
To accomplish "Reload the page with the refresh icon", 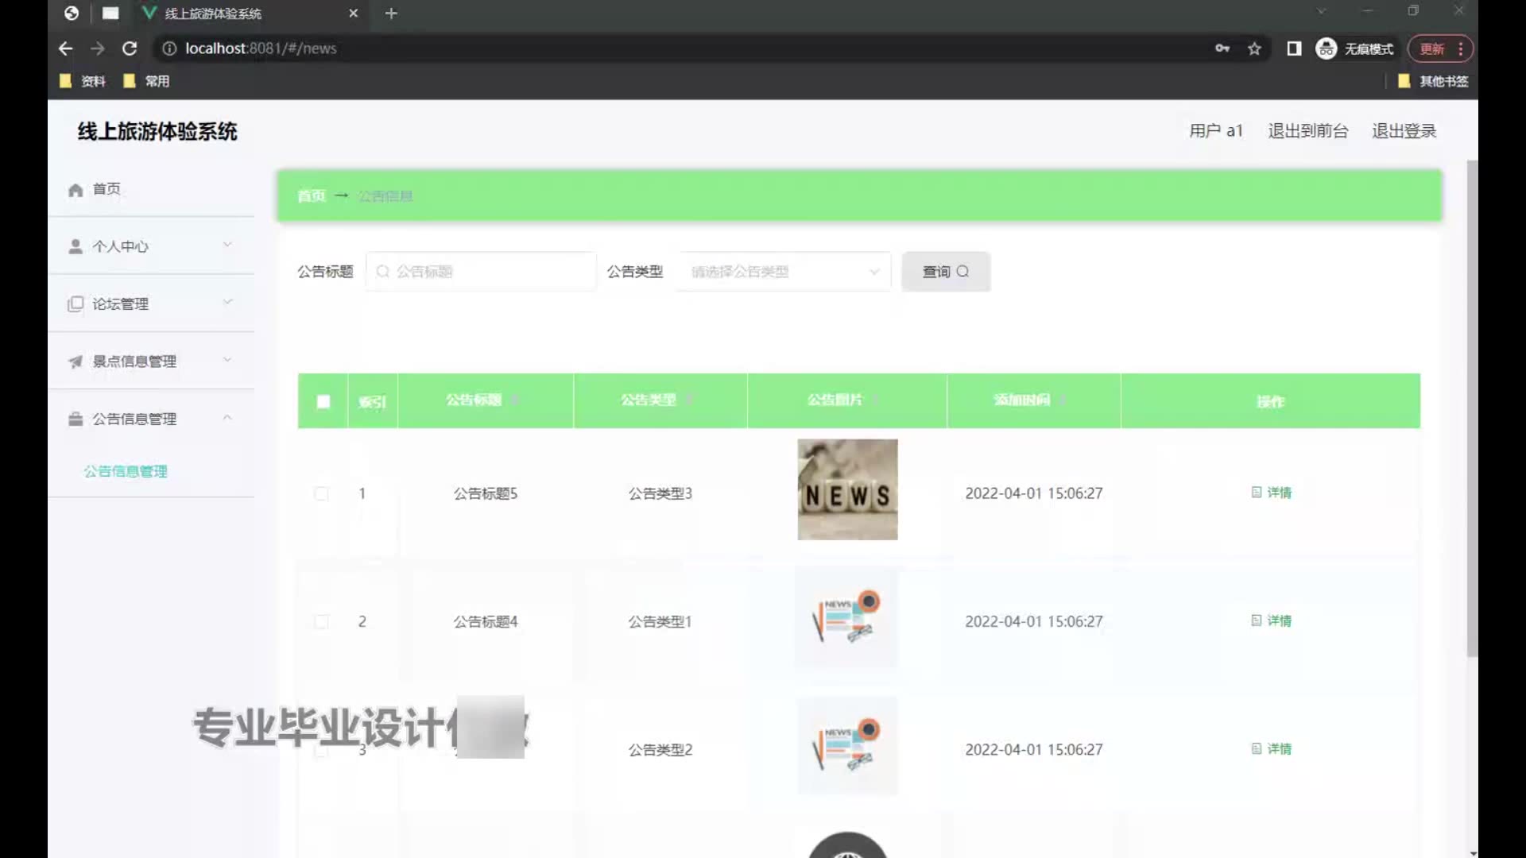I will tap(130, 48).
